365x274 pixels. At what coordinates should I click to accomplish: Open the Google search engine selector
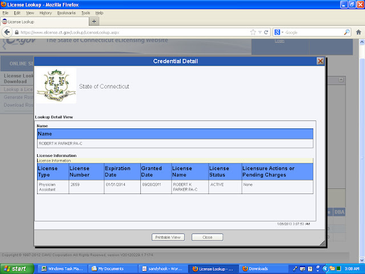(279, 33)
